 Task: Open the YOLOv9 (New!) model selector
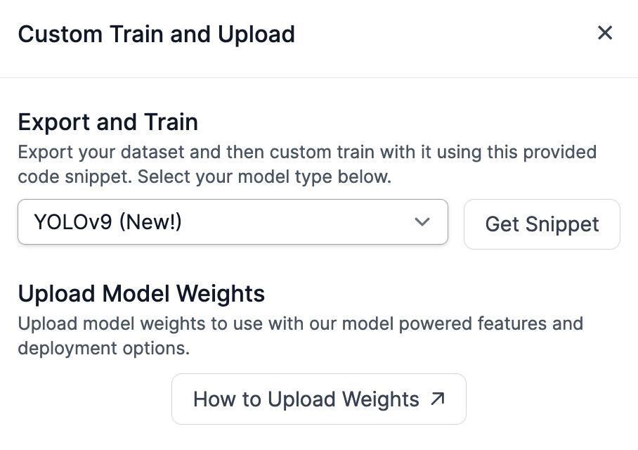(x=233, y=222)
